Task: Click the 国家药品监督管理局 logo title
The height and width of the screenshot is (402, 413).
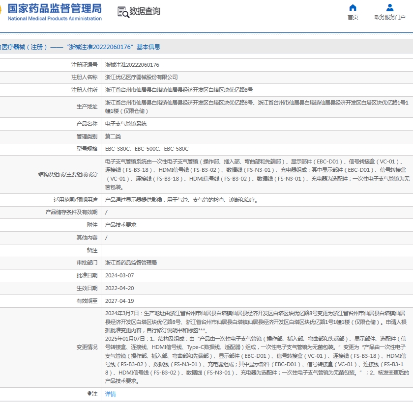Action: pos(55,8)
